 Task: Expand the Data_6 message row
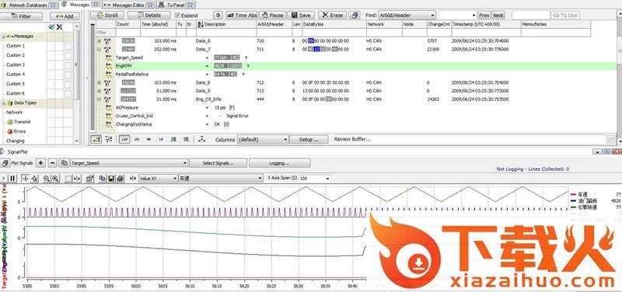point(100,41)
